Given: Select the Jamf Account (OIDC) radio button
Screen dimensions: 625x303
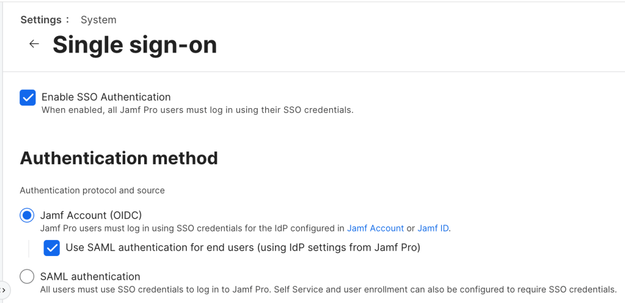Looking at the screenshot, I should pos(27,215).
